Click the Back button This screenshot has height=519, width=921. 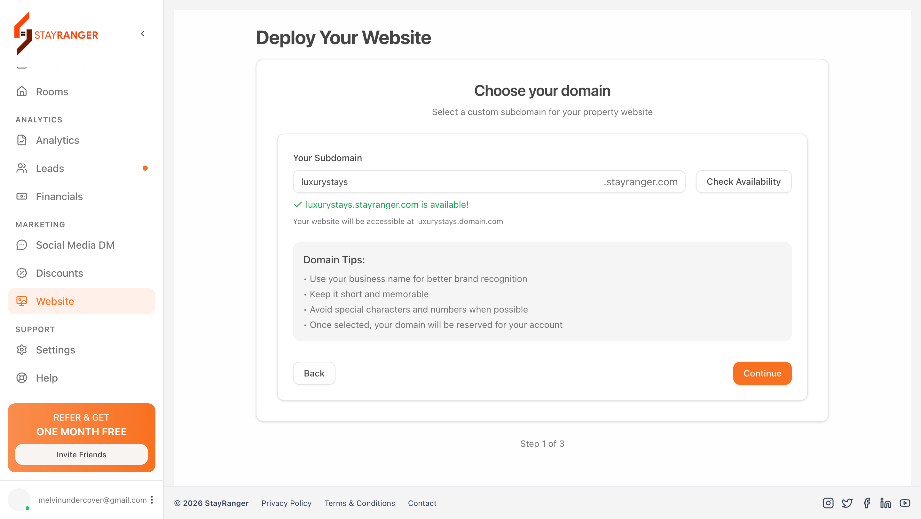coord(314,373)
